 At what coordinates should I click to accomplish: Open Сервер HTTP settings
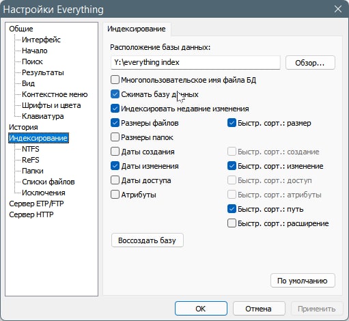pyautogui.click(x=31, y=214)
